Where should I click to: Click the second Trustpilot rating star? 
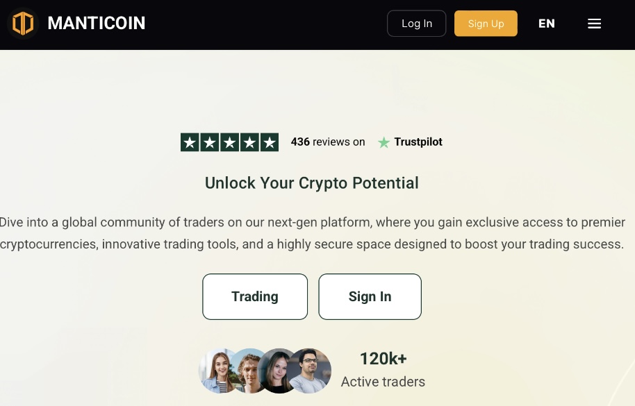coord(210,142)
